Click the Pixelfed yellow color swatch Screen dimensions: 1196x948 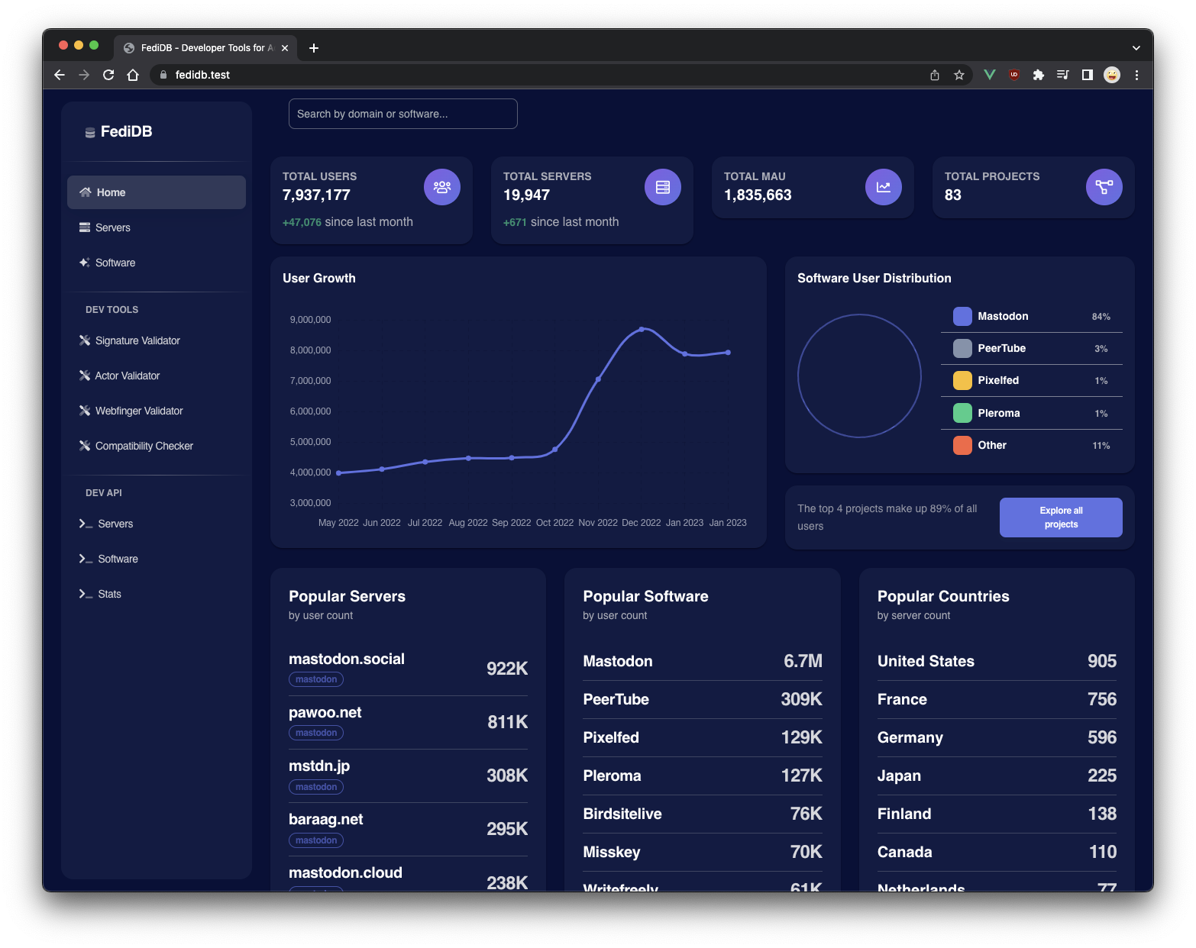point(962,380)
